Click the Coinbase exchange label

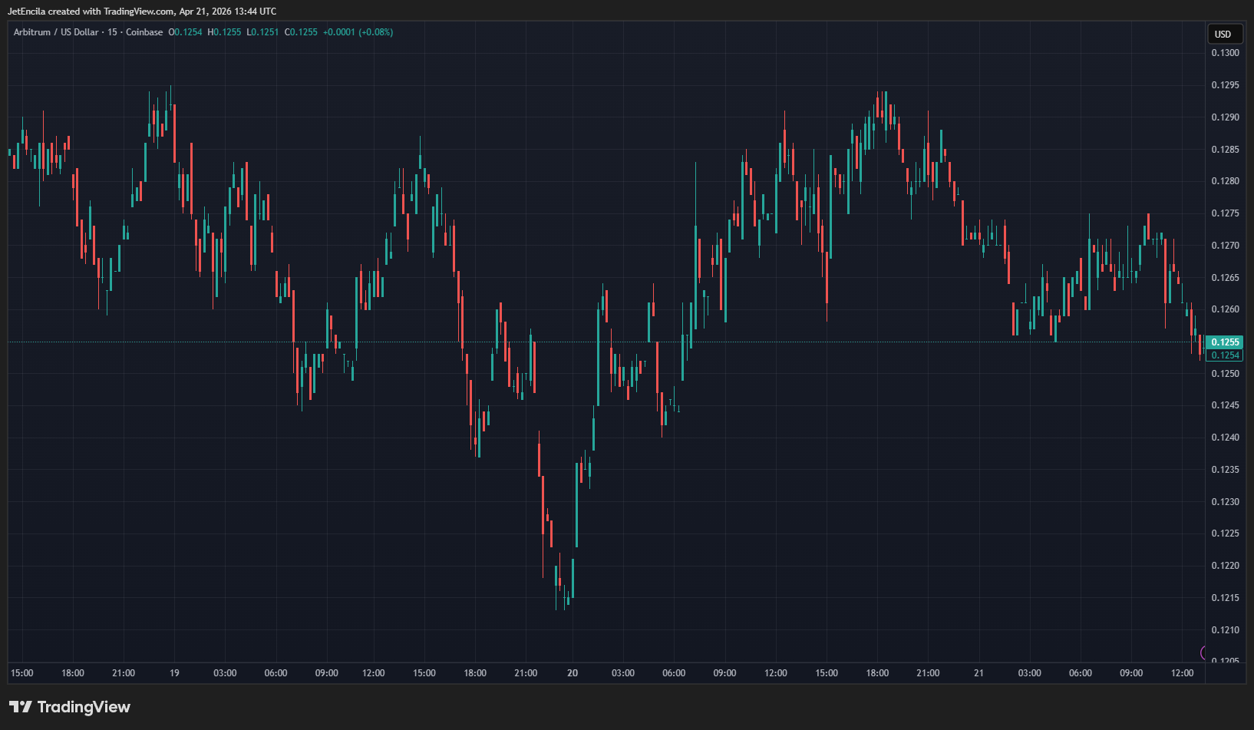(144, 32)
